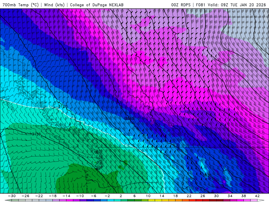The image size is (269, 202).
Task: Click the 38 colorbar tick label
Action: tap(243, 196)
